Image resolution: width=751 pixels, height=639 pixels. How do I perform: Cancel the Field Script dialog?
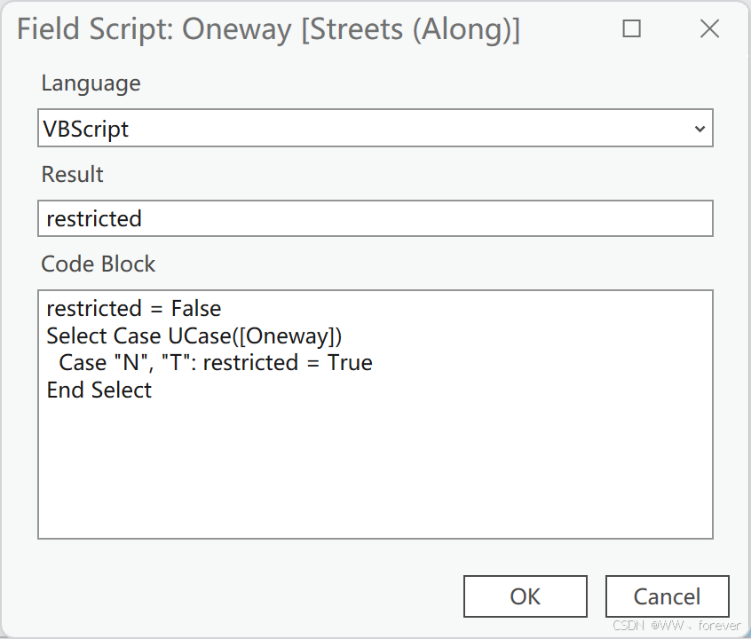pos(668,596)
